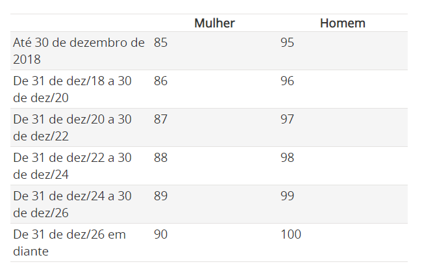Select the De 31 de dez/26 em diante label

click(x=69, y=243)
